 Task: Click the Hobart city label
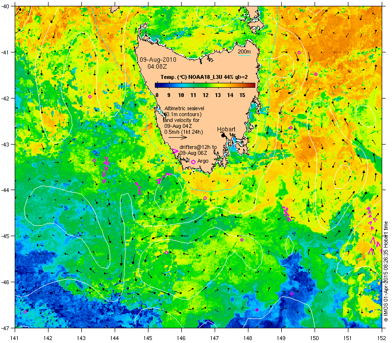(x=226, y=129)
